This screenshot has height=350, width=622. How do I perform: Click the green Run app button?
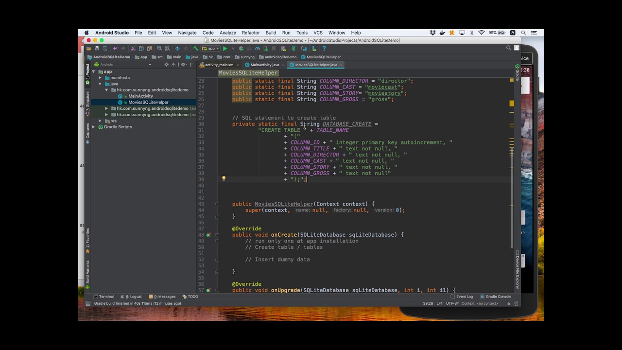pos(225,49)
